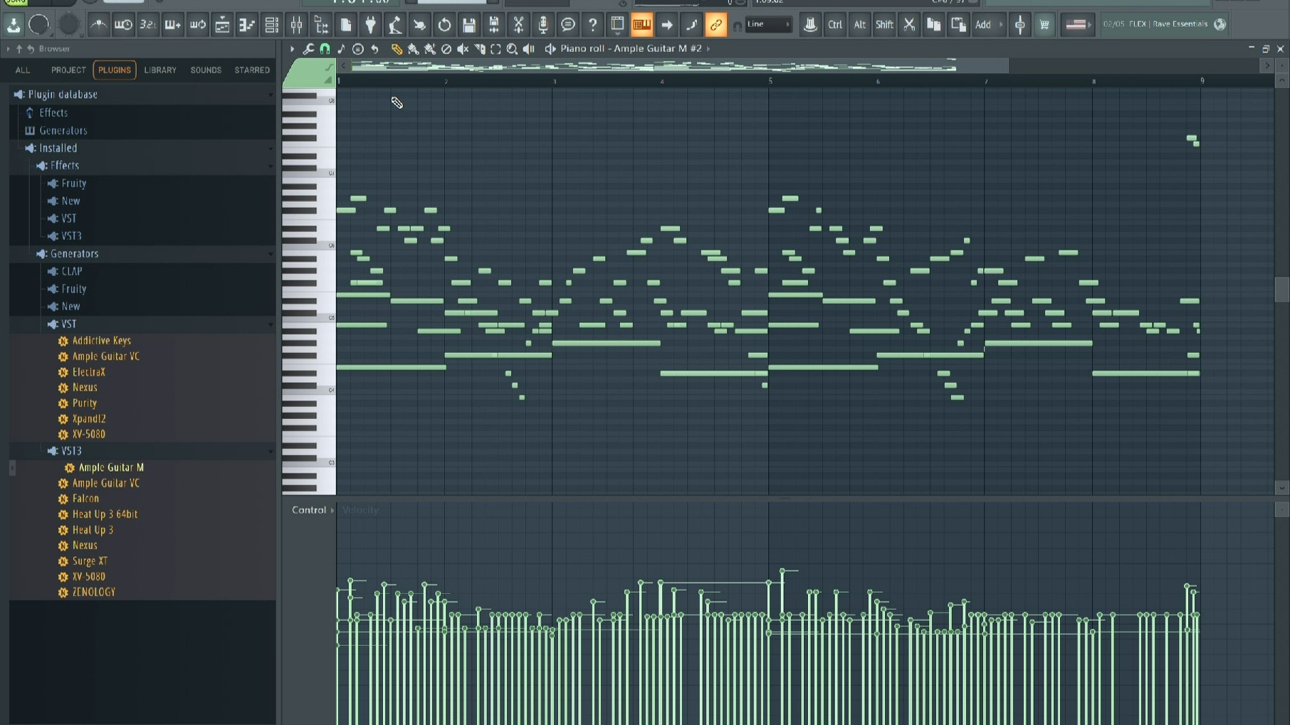Open the Line snap dropdown
The width and height of the screenshot is (1290, 725).
767,25
